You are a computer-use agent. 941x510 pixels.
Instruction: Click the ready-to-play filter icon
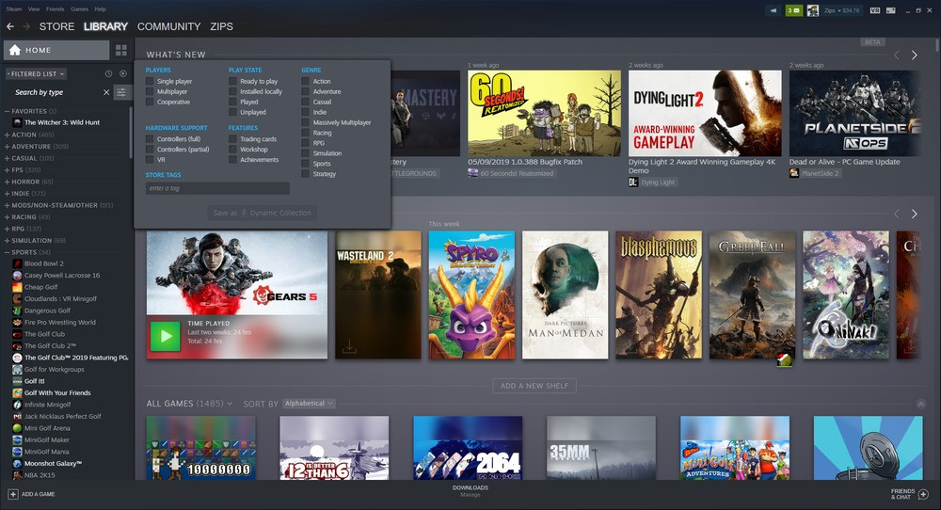123,73
